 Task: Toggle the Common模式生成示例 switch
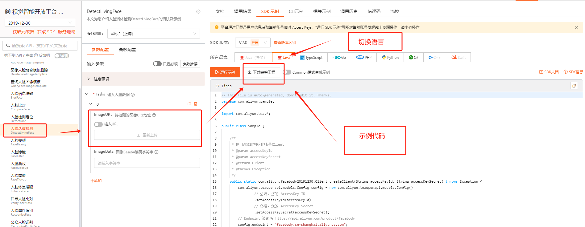coord(287,72)
